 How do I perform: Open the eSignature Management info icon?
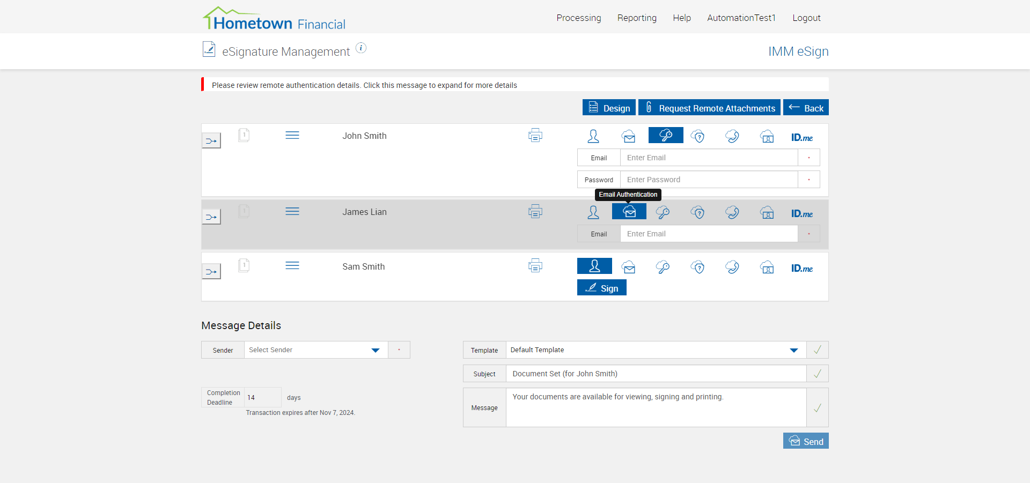361,48
